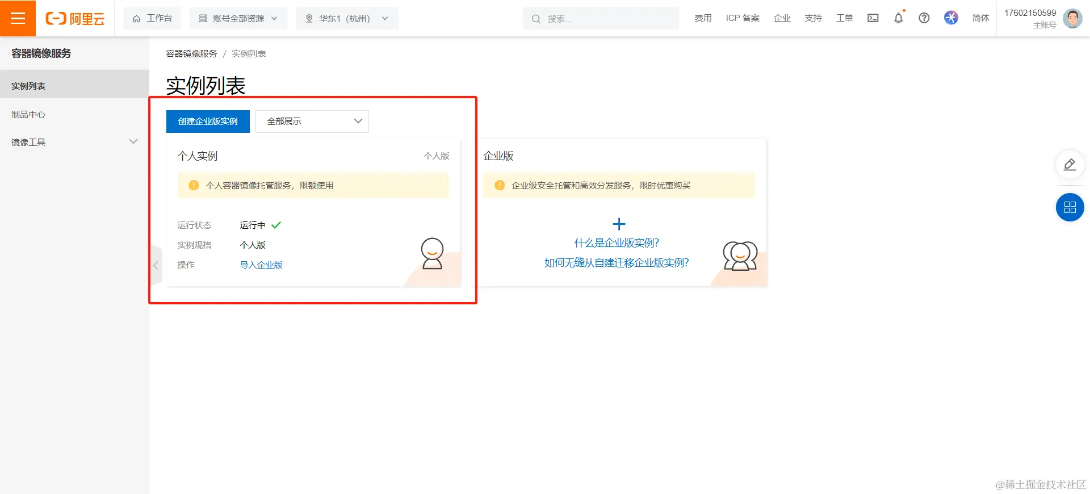Click the group illustration in 企业版 card

tap(740, 256)
